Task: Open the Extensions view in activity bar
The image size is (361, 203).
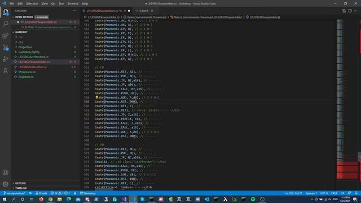Action: pos(6,36)
